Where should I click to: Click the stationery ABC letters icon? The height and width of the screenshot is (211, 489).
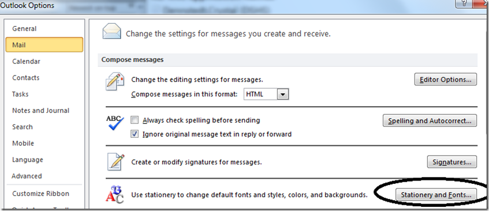[114, 194]
